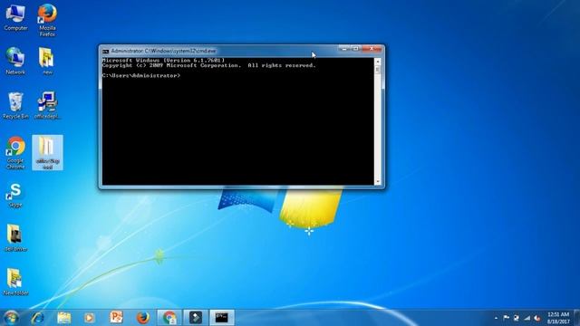This screenshot has width=580, height=326.
Task: Show hidden tray icons arrow
Action: click(496, 318)
